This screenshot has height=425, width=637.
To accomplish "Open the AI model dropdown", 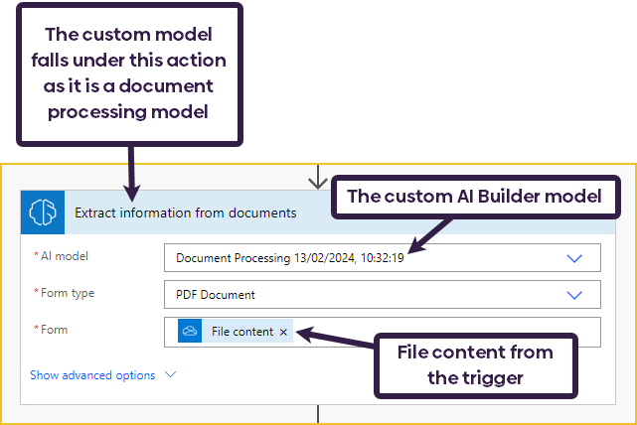I will (574, 258).
